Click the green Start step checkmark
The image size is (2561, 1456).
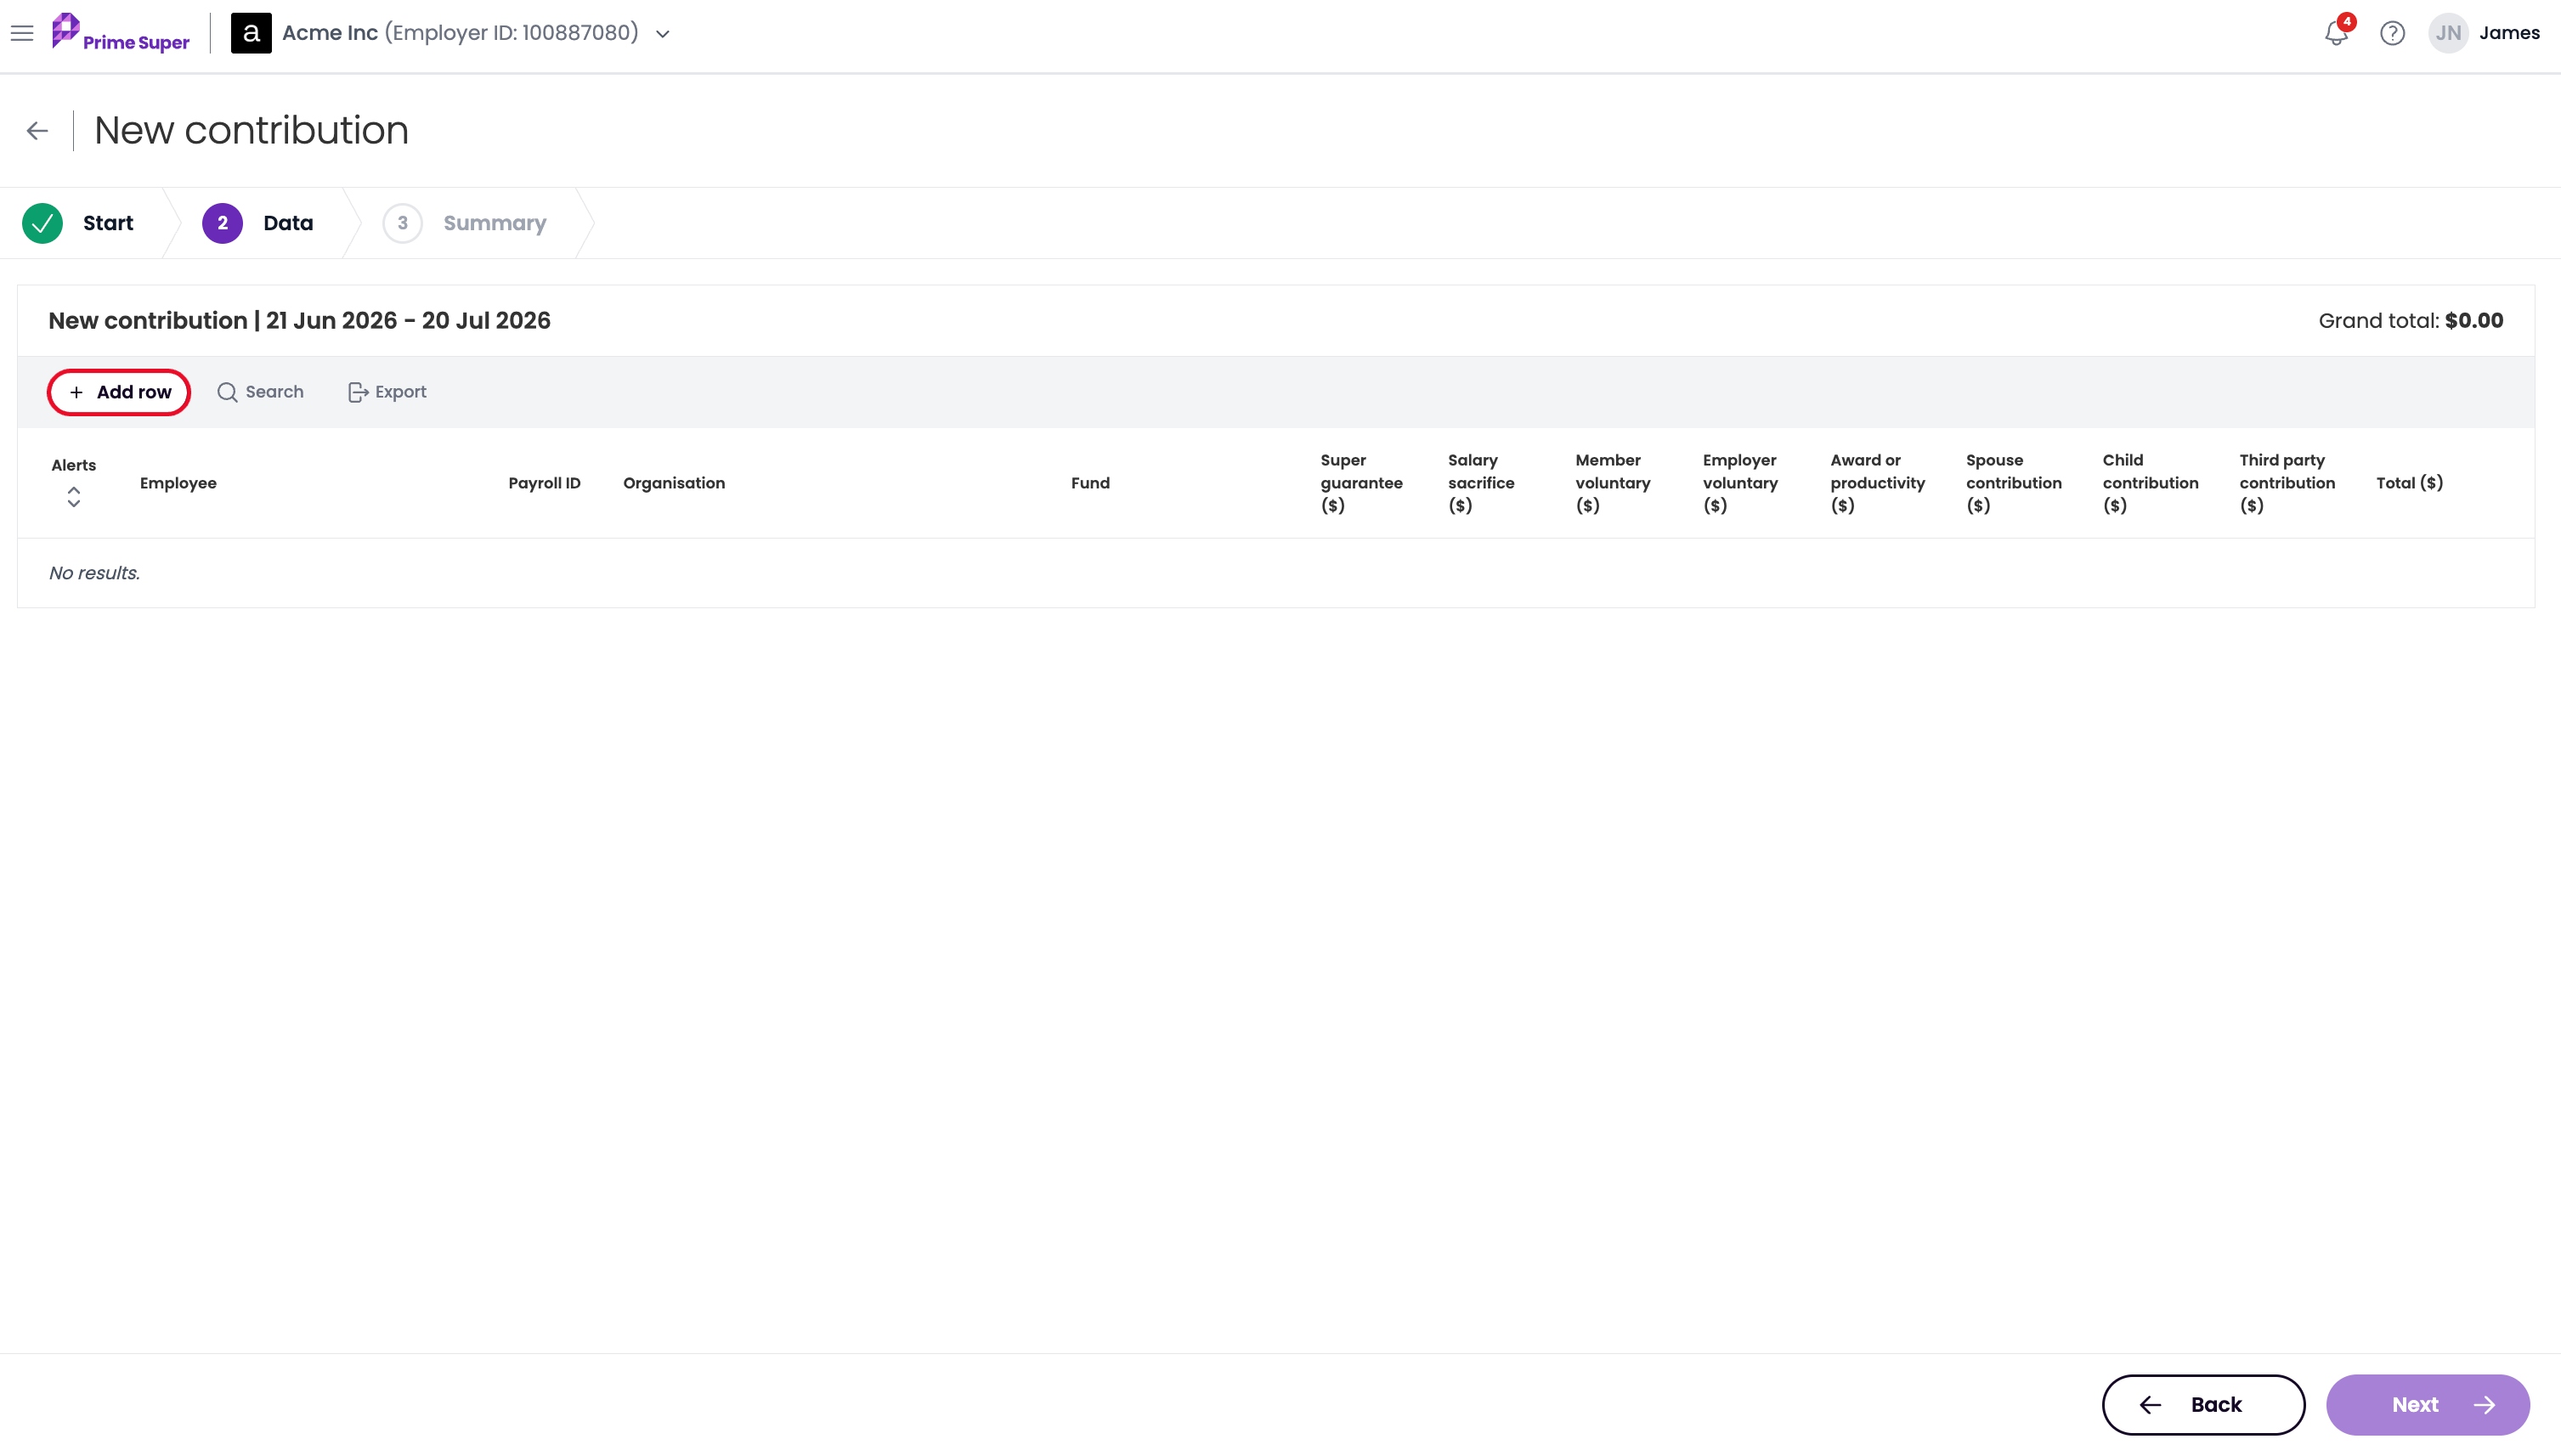[x=42, y=223]
